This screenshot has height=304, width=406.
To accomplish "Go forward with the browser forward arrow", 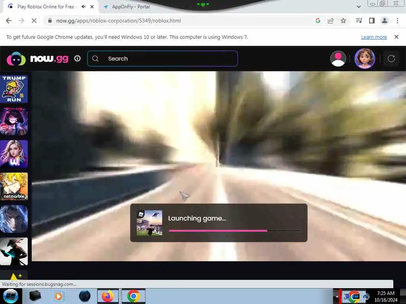I will [x=21, y=21].
